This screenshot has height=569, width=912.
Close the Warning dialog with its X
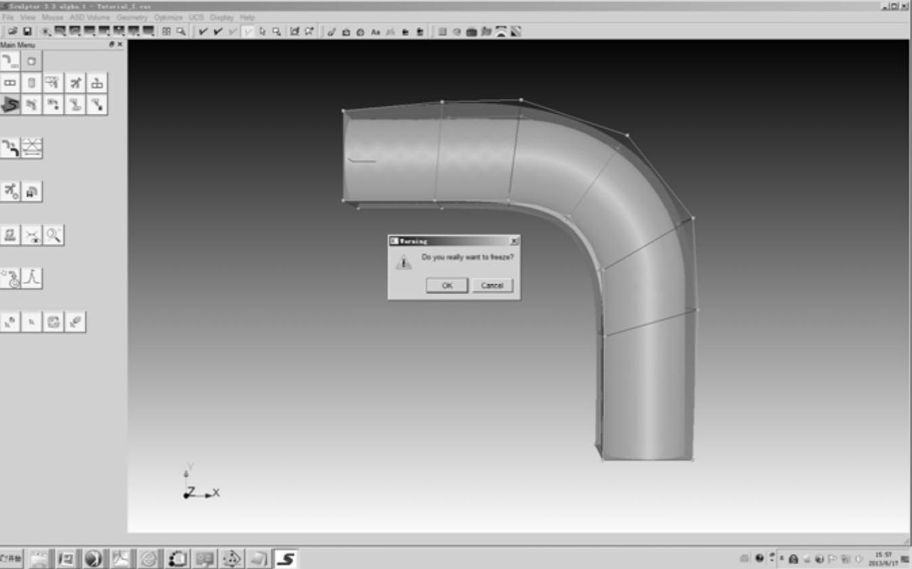tap(514, 241)
